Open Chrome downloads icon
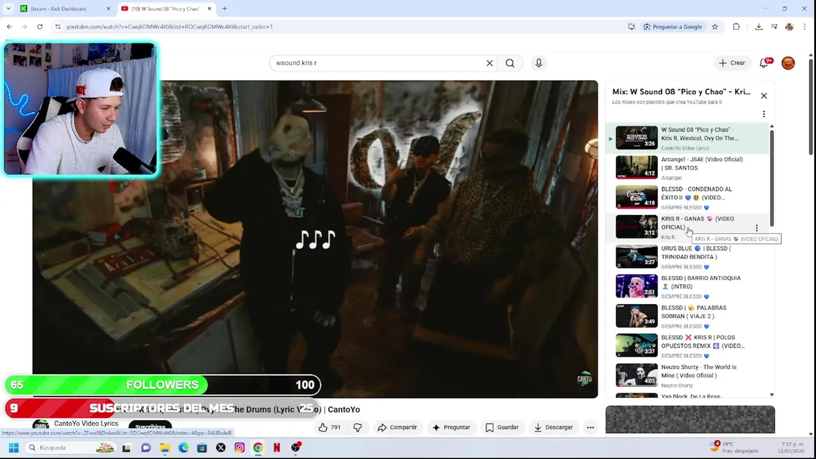Viewport: 816px width, 459px height. [759, 27]
